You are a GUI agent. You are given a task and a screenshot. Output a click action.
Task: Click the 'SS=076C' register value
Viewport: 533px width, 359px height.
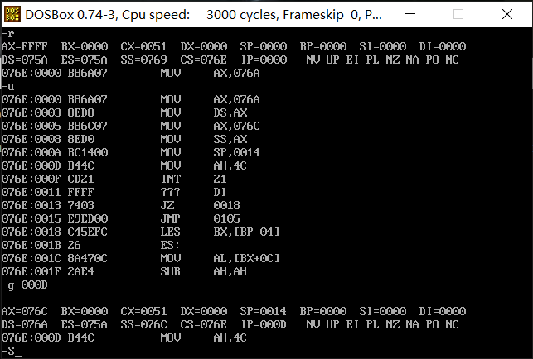[143, 324]
